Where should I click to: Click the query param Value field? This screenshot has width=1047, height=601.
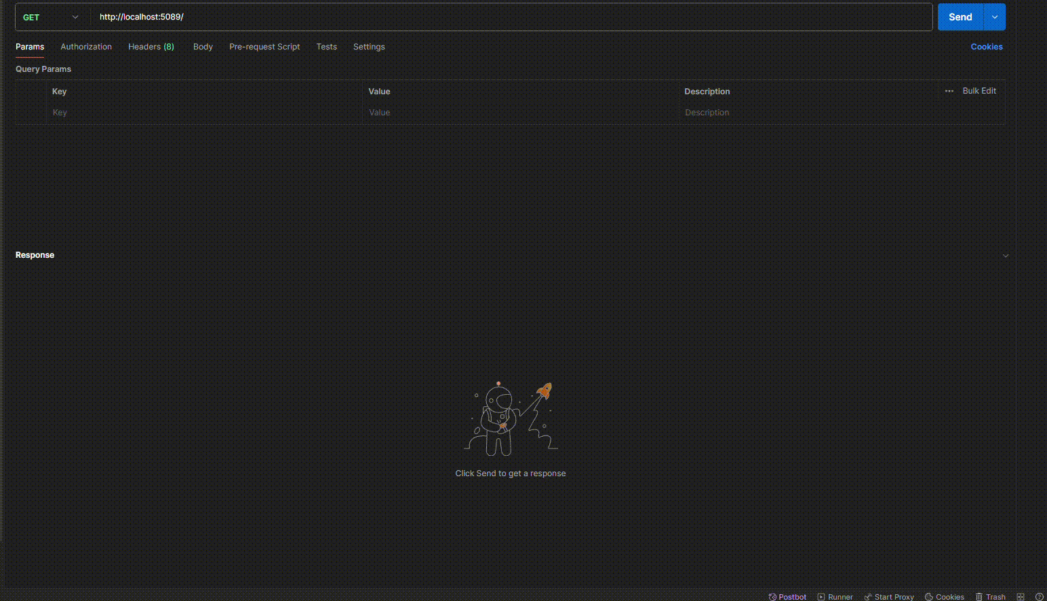pos(520,113)
